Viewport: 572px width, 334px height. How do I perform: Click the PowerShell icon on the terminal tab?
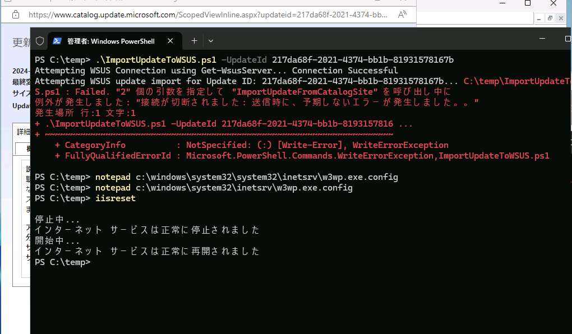click(57, 40)
